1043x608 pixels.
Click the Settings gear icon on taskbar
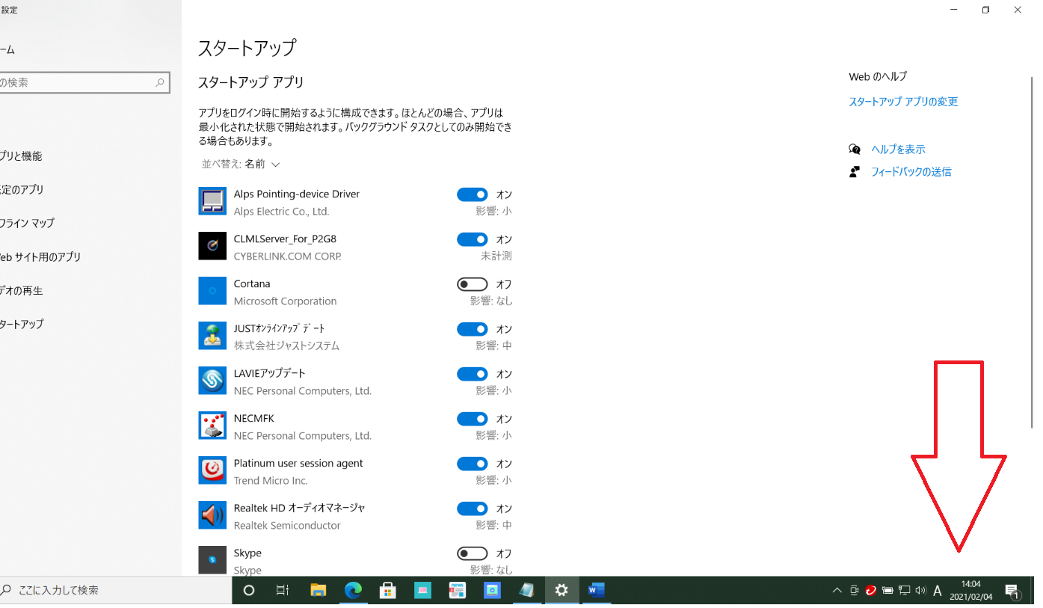(x=562, y=591)
